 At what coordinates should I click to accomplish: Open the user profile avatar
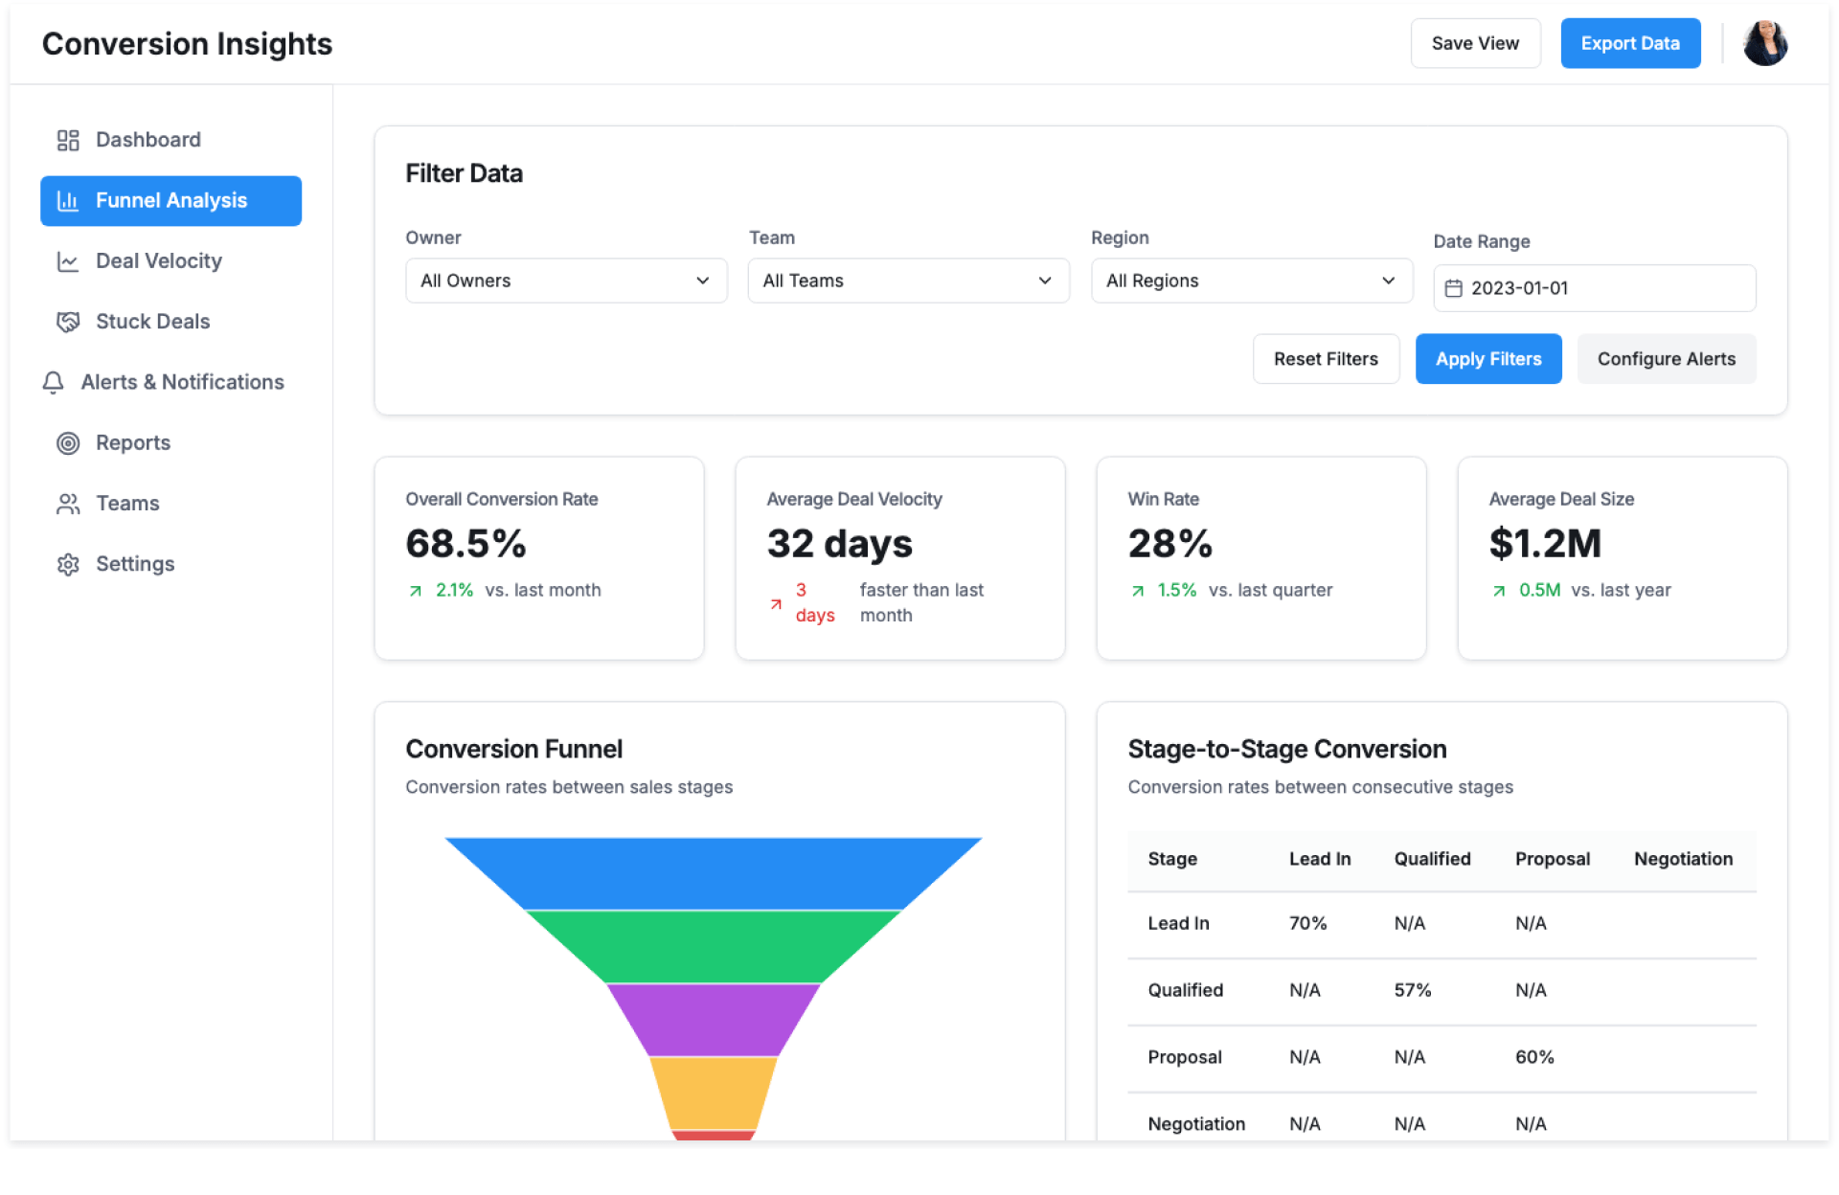1764,44
